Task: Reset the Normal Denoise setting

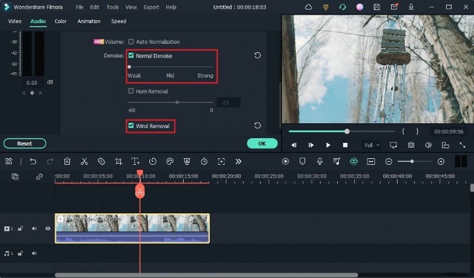Action: click(257, 56)
